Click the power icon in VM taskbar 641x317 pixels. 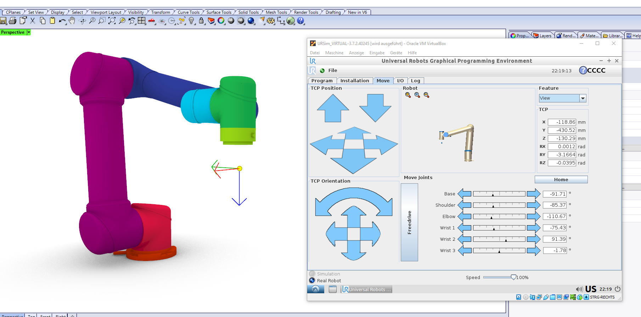click(618, 289)
